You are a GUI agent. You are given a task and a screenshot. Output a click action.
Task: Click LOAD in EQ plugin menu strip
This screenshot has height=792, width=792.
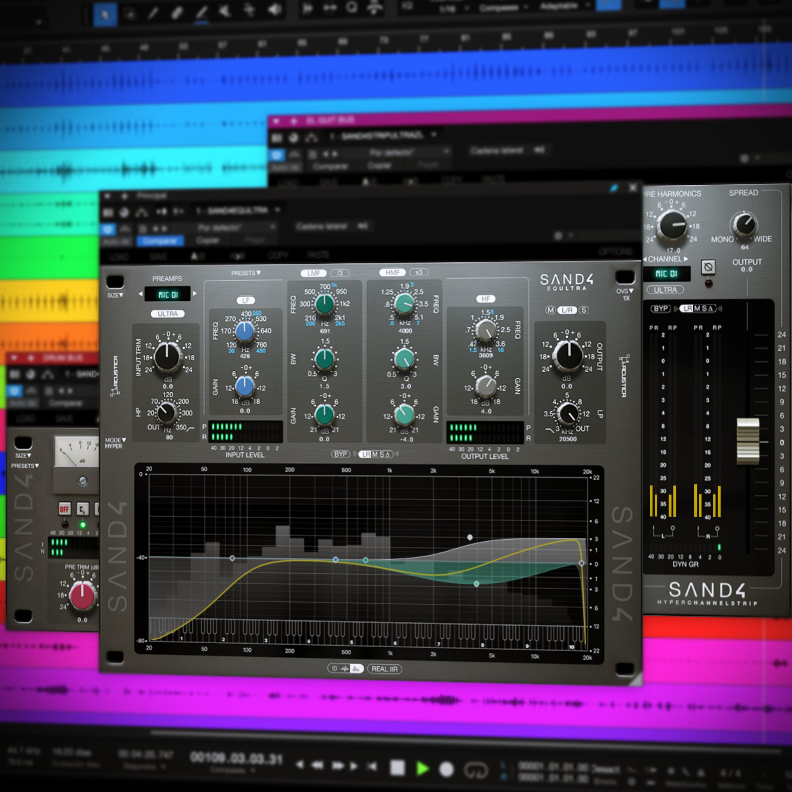pyautogui.click(x=119, y=257)
